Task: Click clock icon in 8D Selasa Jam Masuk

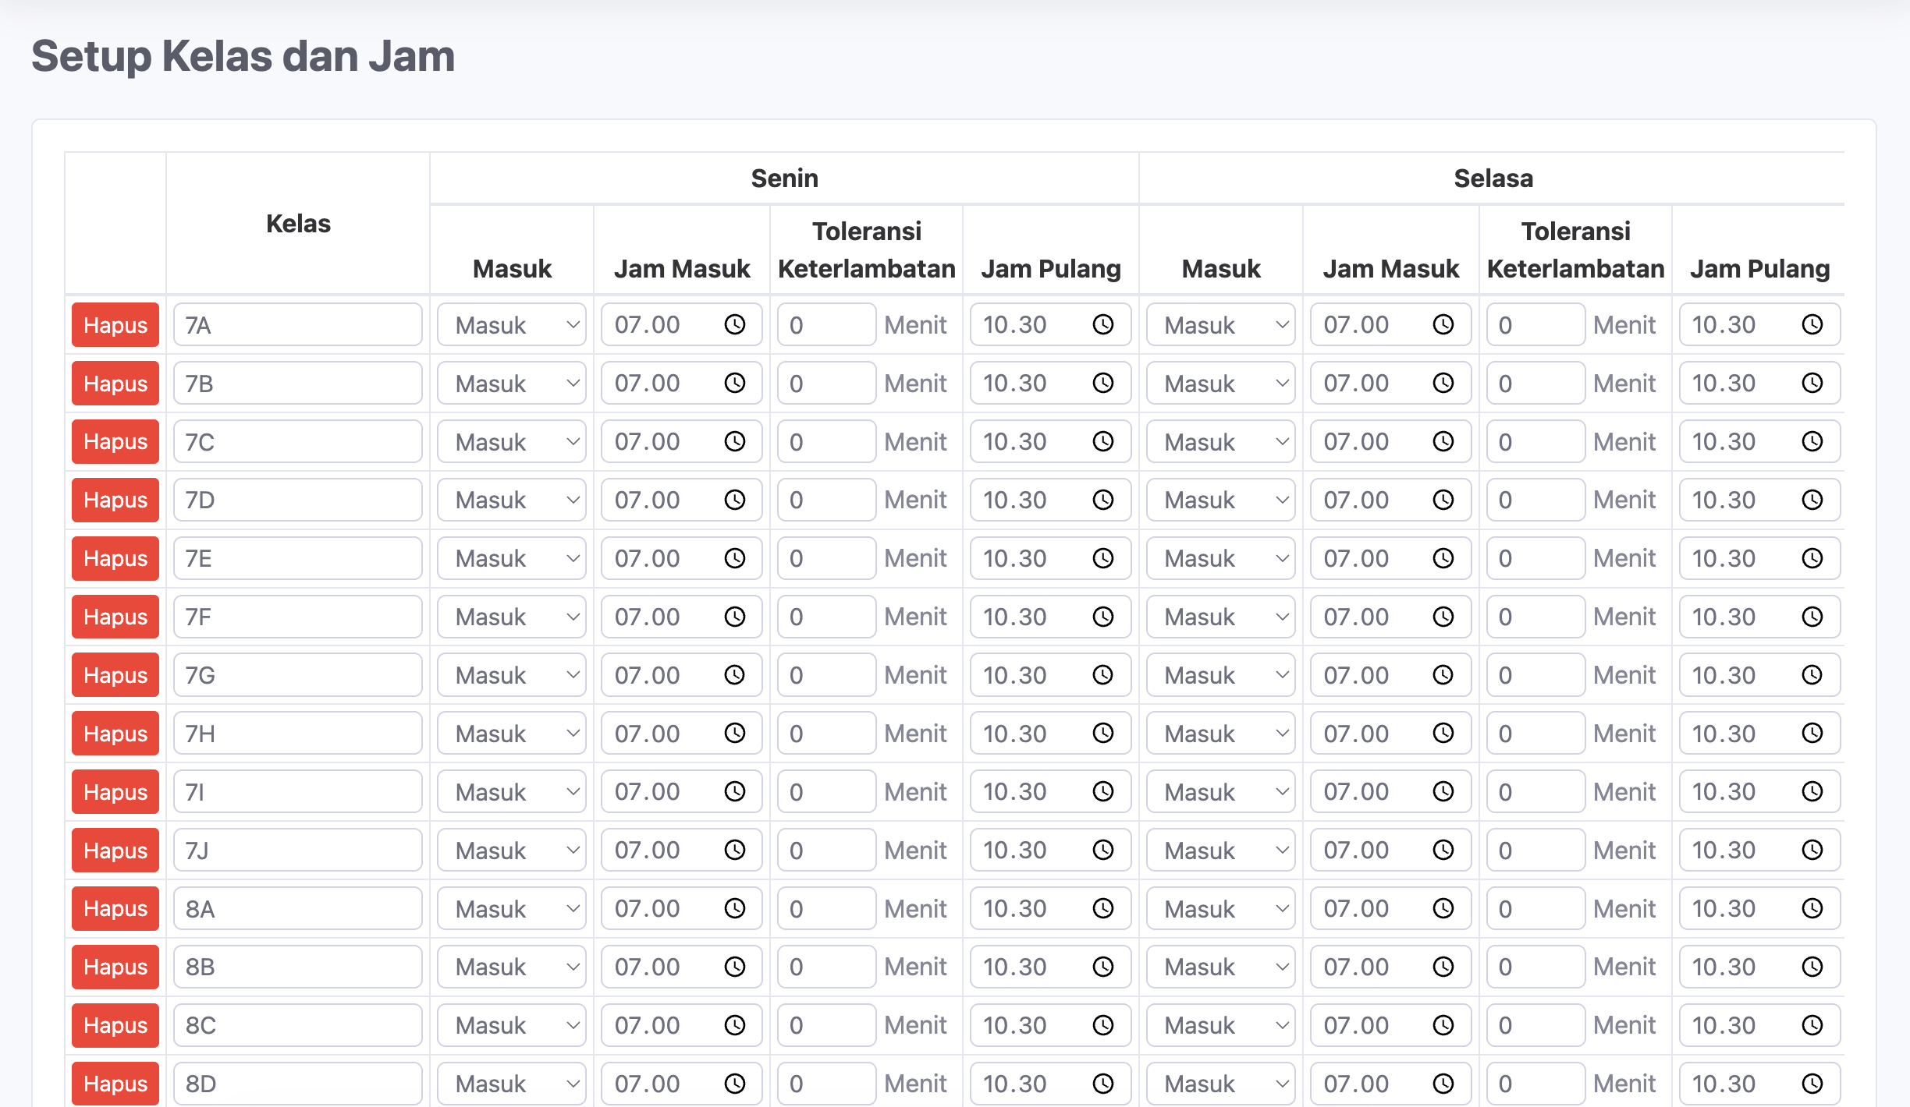Action: tap(1443, 1084)
